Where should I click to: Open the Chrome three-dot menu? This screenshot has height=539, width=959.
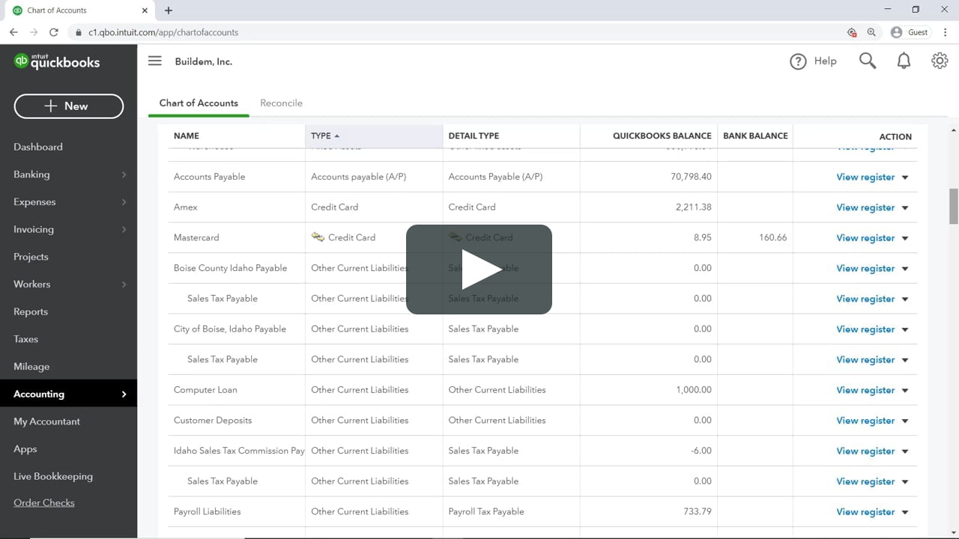coord(944,32)
